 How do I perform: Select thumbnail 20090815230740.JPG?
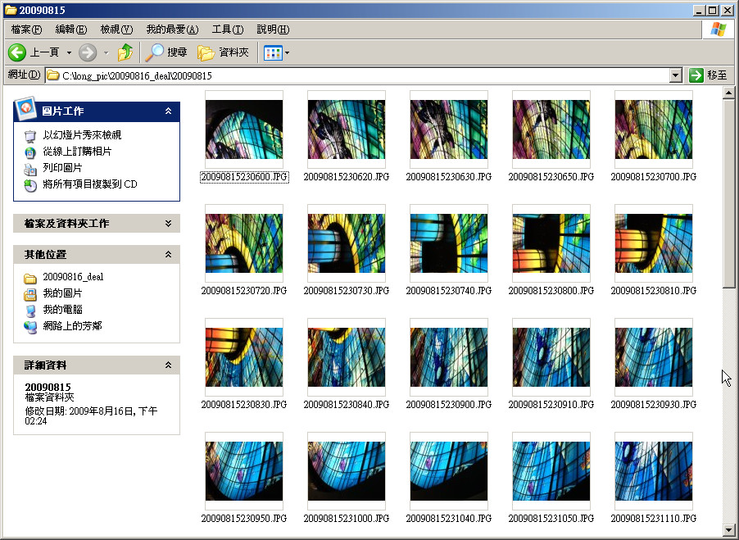point(449,243)
